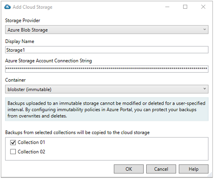Focus the Display Name field containing Storage1
The width and height of the screenshot is (214, 179).
[x=107, y=50]
